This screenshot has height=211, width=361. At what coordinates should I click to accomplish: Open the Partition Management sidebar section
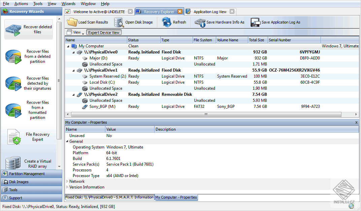click(27, 174)
